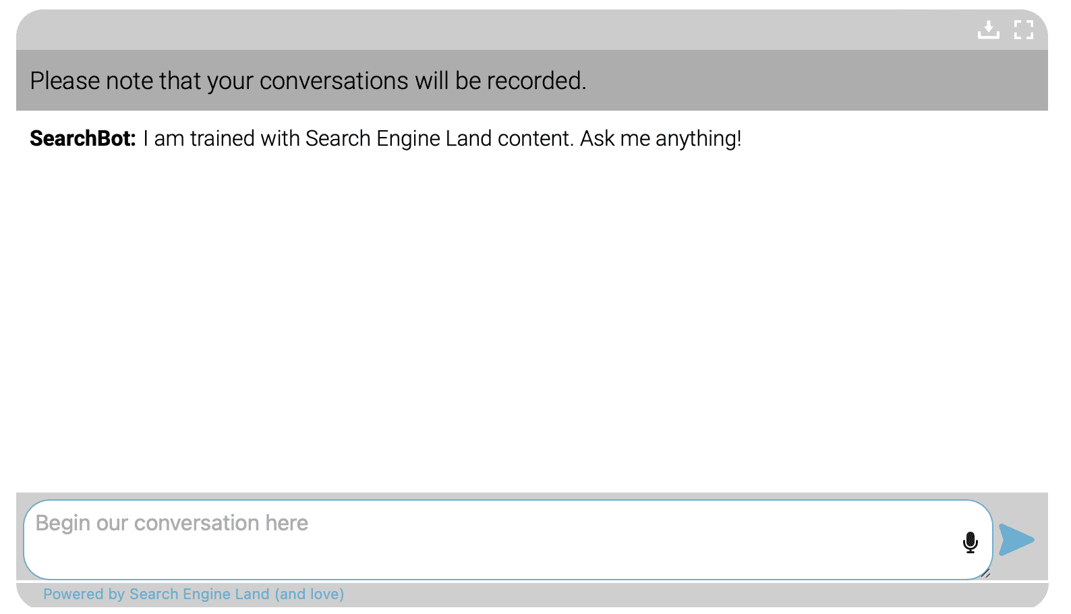This screenshot has height=614, width=1071.
Task: Click the conversations-recorded notice banner
Action: (x=532, y=80)
